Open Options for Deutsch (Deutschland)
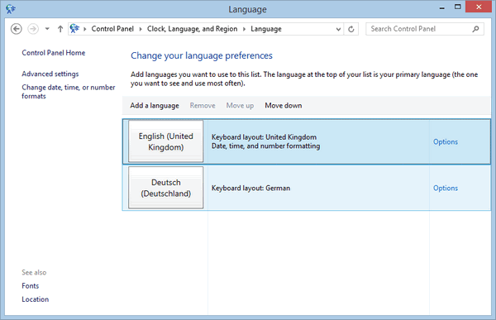 (446, 188)
